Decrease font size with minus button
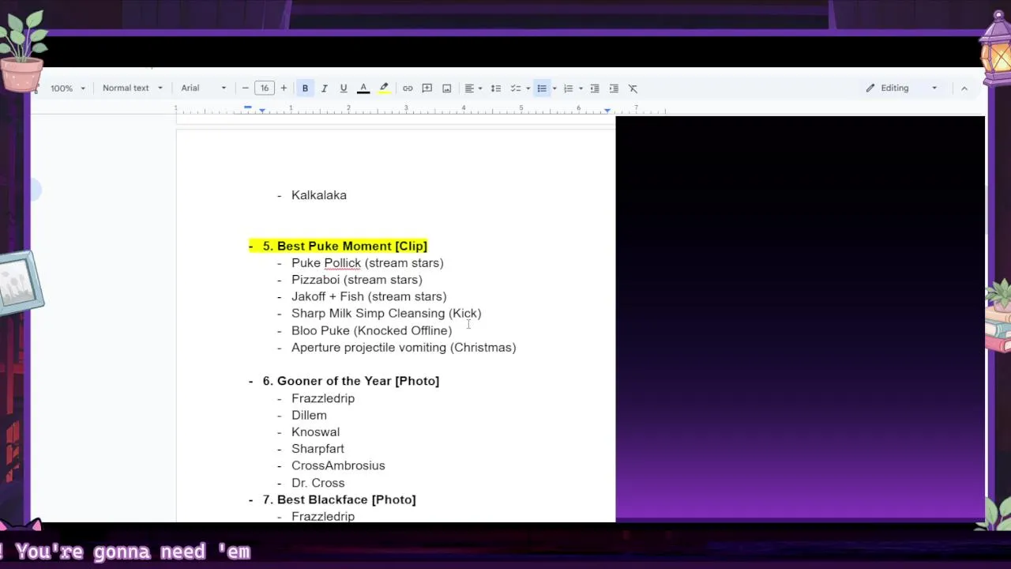This screenshot has height=569, width=1011. tap(246, 88)
